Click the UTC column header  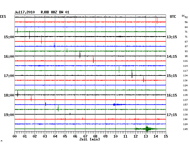tap(173, 16)
